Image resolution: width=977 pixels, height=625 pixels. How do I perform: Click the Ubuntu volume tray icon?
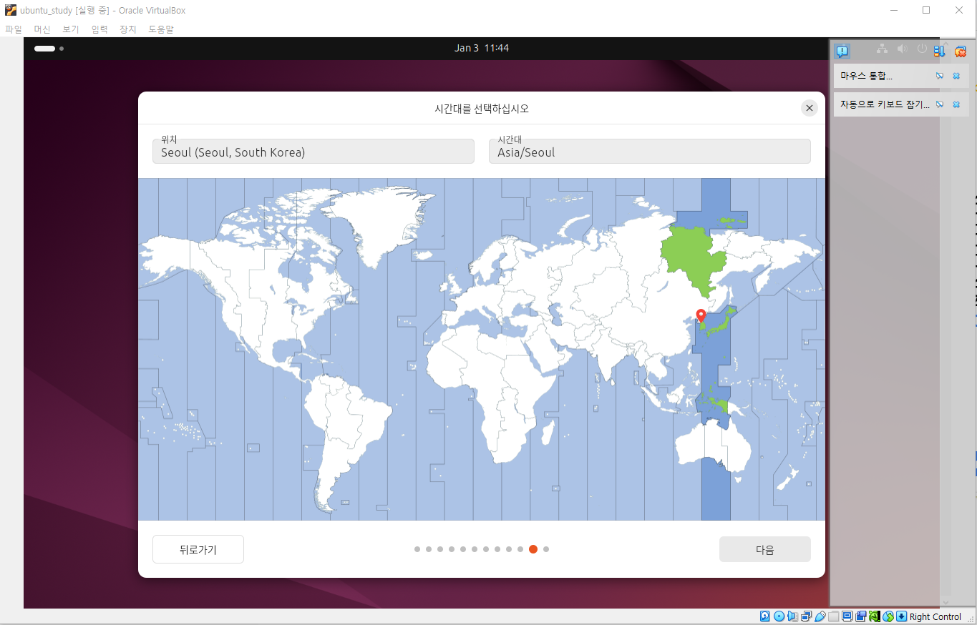pyautogui.click(x=902, y=49)
